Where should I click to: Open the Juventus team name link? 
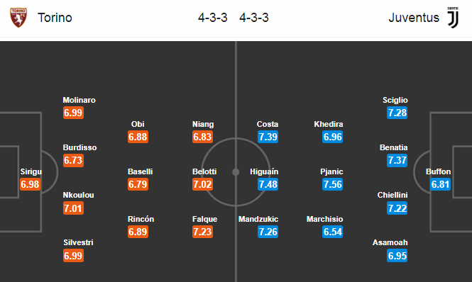click(414, 18)
